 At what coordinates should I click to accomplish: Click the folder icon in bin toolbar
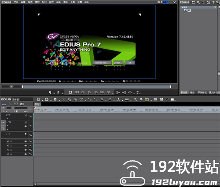[x=194, y=3]
